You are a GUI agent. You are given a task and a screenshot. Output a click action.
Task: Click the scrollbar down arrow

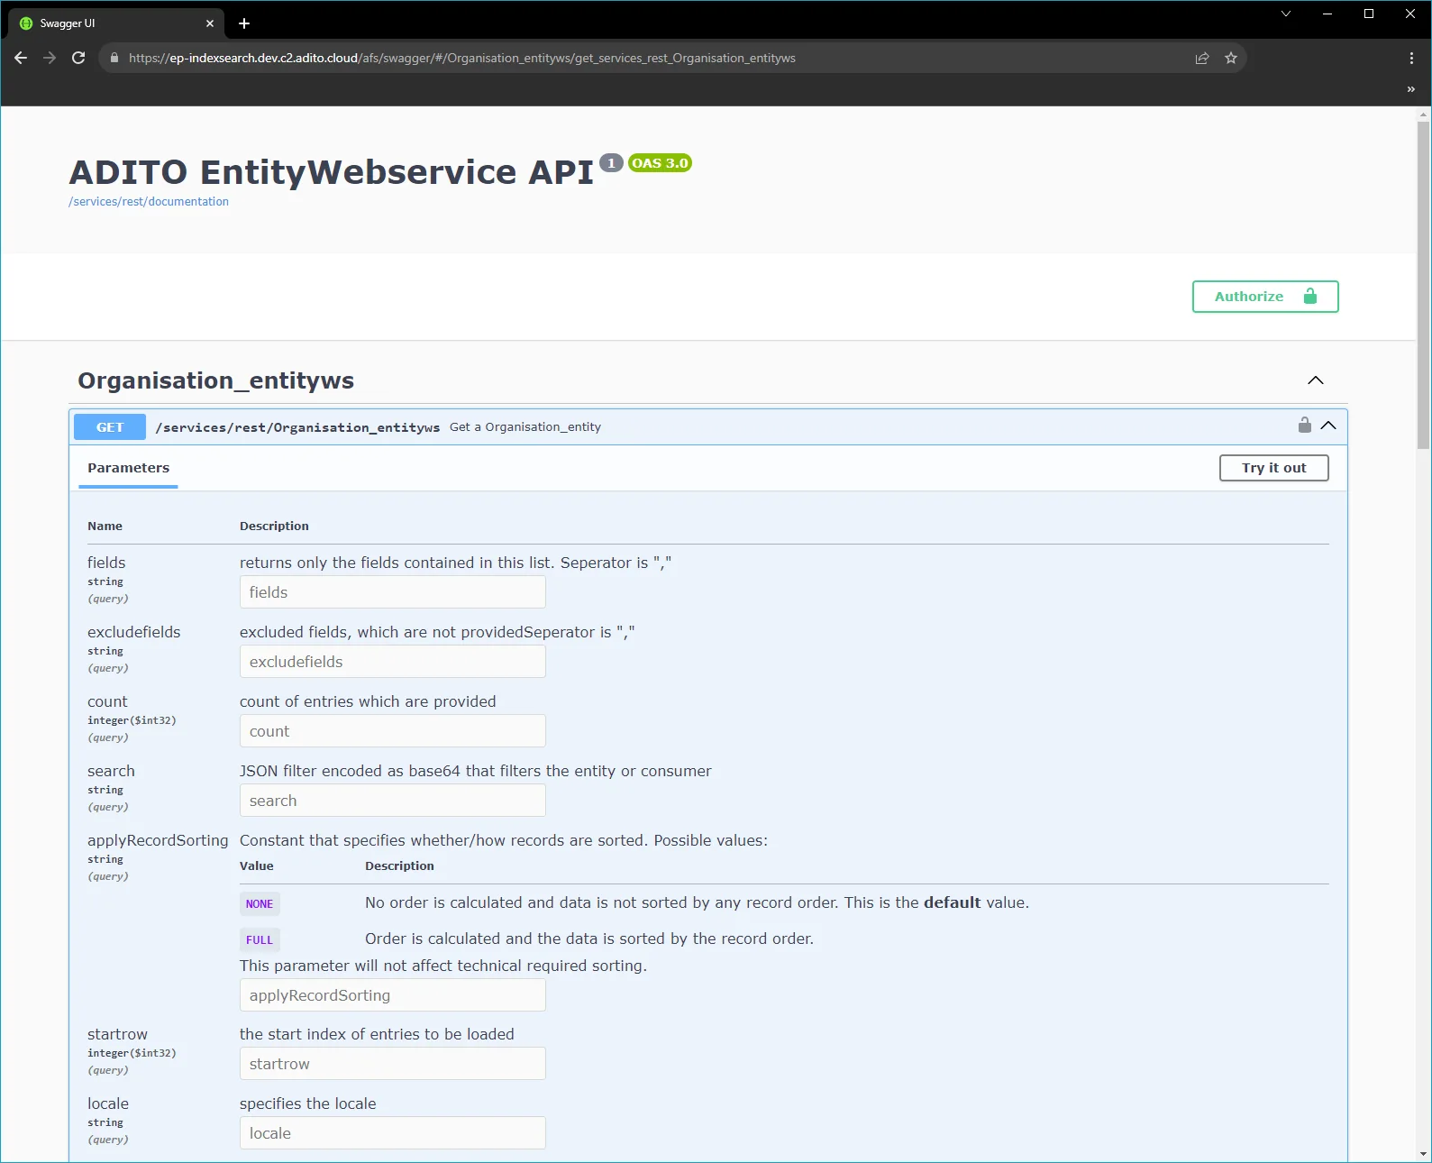tap(1423, 1154)
